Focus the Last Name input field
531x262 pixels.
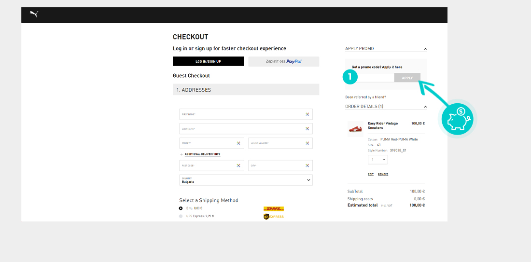[x=246, y=129]
